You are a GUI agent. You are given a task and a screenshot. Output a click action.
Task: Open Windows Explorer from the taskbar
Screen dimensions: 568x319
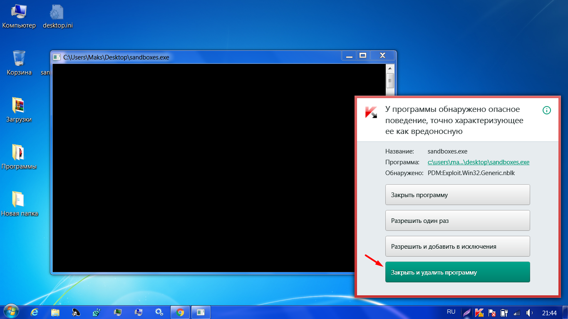(x=55, y=312)
